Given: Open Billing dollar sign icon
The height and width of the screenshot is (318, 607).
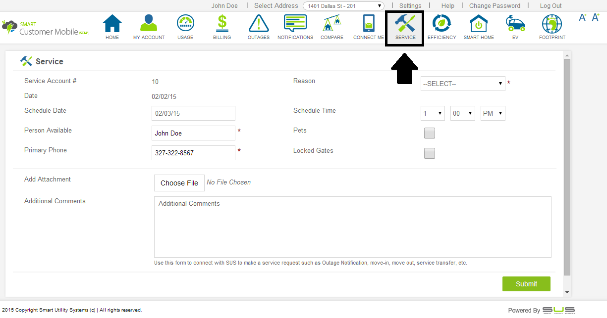Looking at the screenshot, I should click(222, 24).
